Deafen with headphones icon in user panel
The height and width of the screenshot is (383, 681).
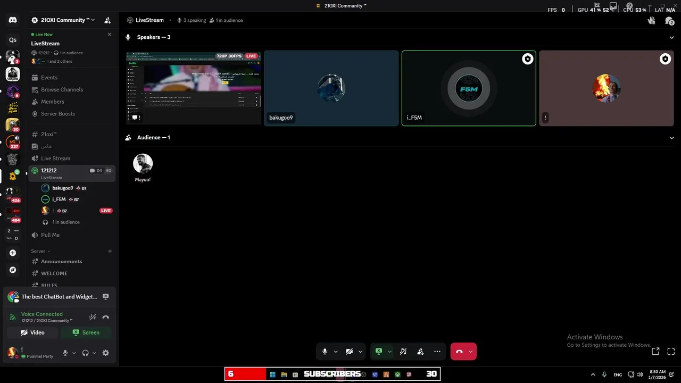[x=86, y=353]
